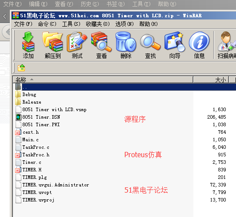
Task: Launch the 向导 (Wizard) icon
Action: 175,45
